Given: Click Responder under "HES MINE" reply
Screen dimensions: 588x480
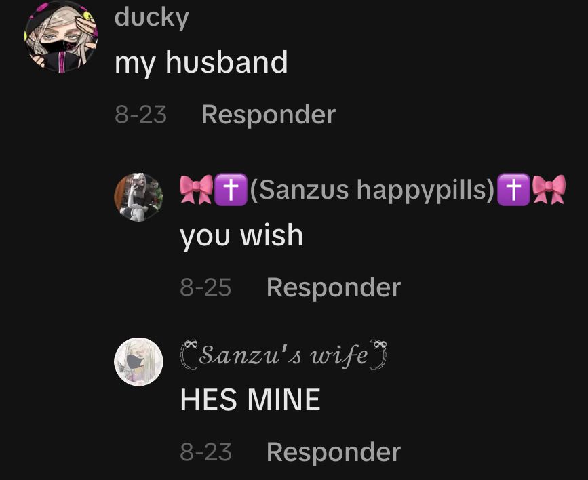Looking at the screenshot, I should click(x=334, y=452).
